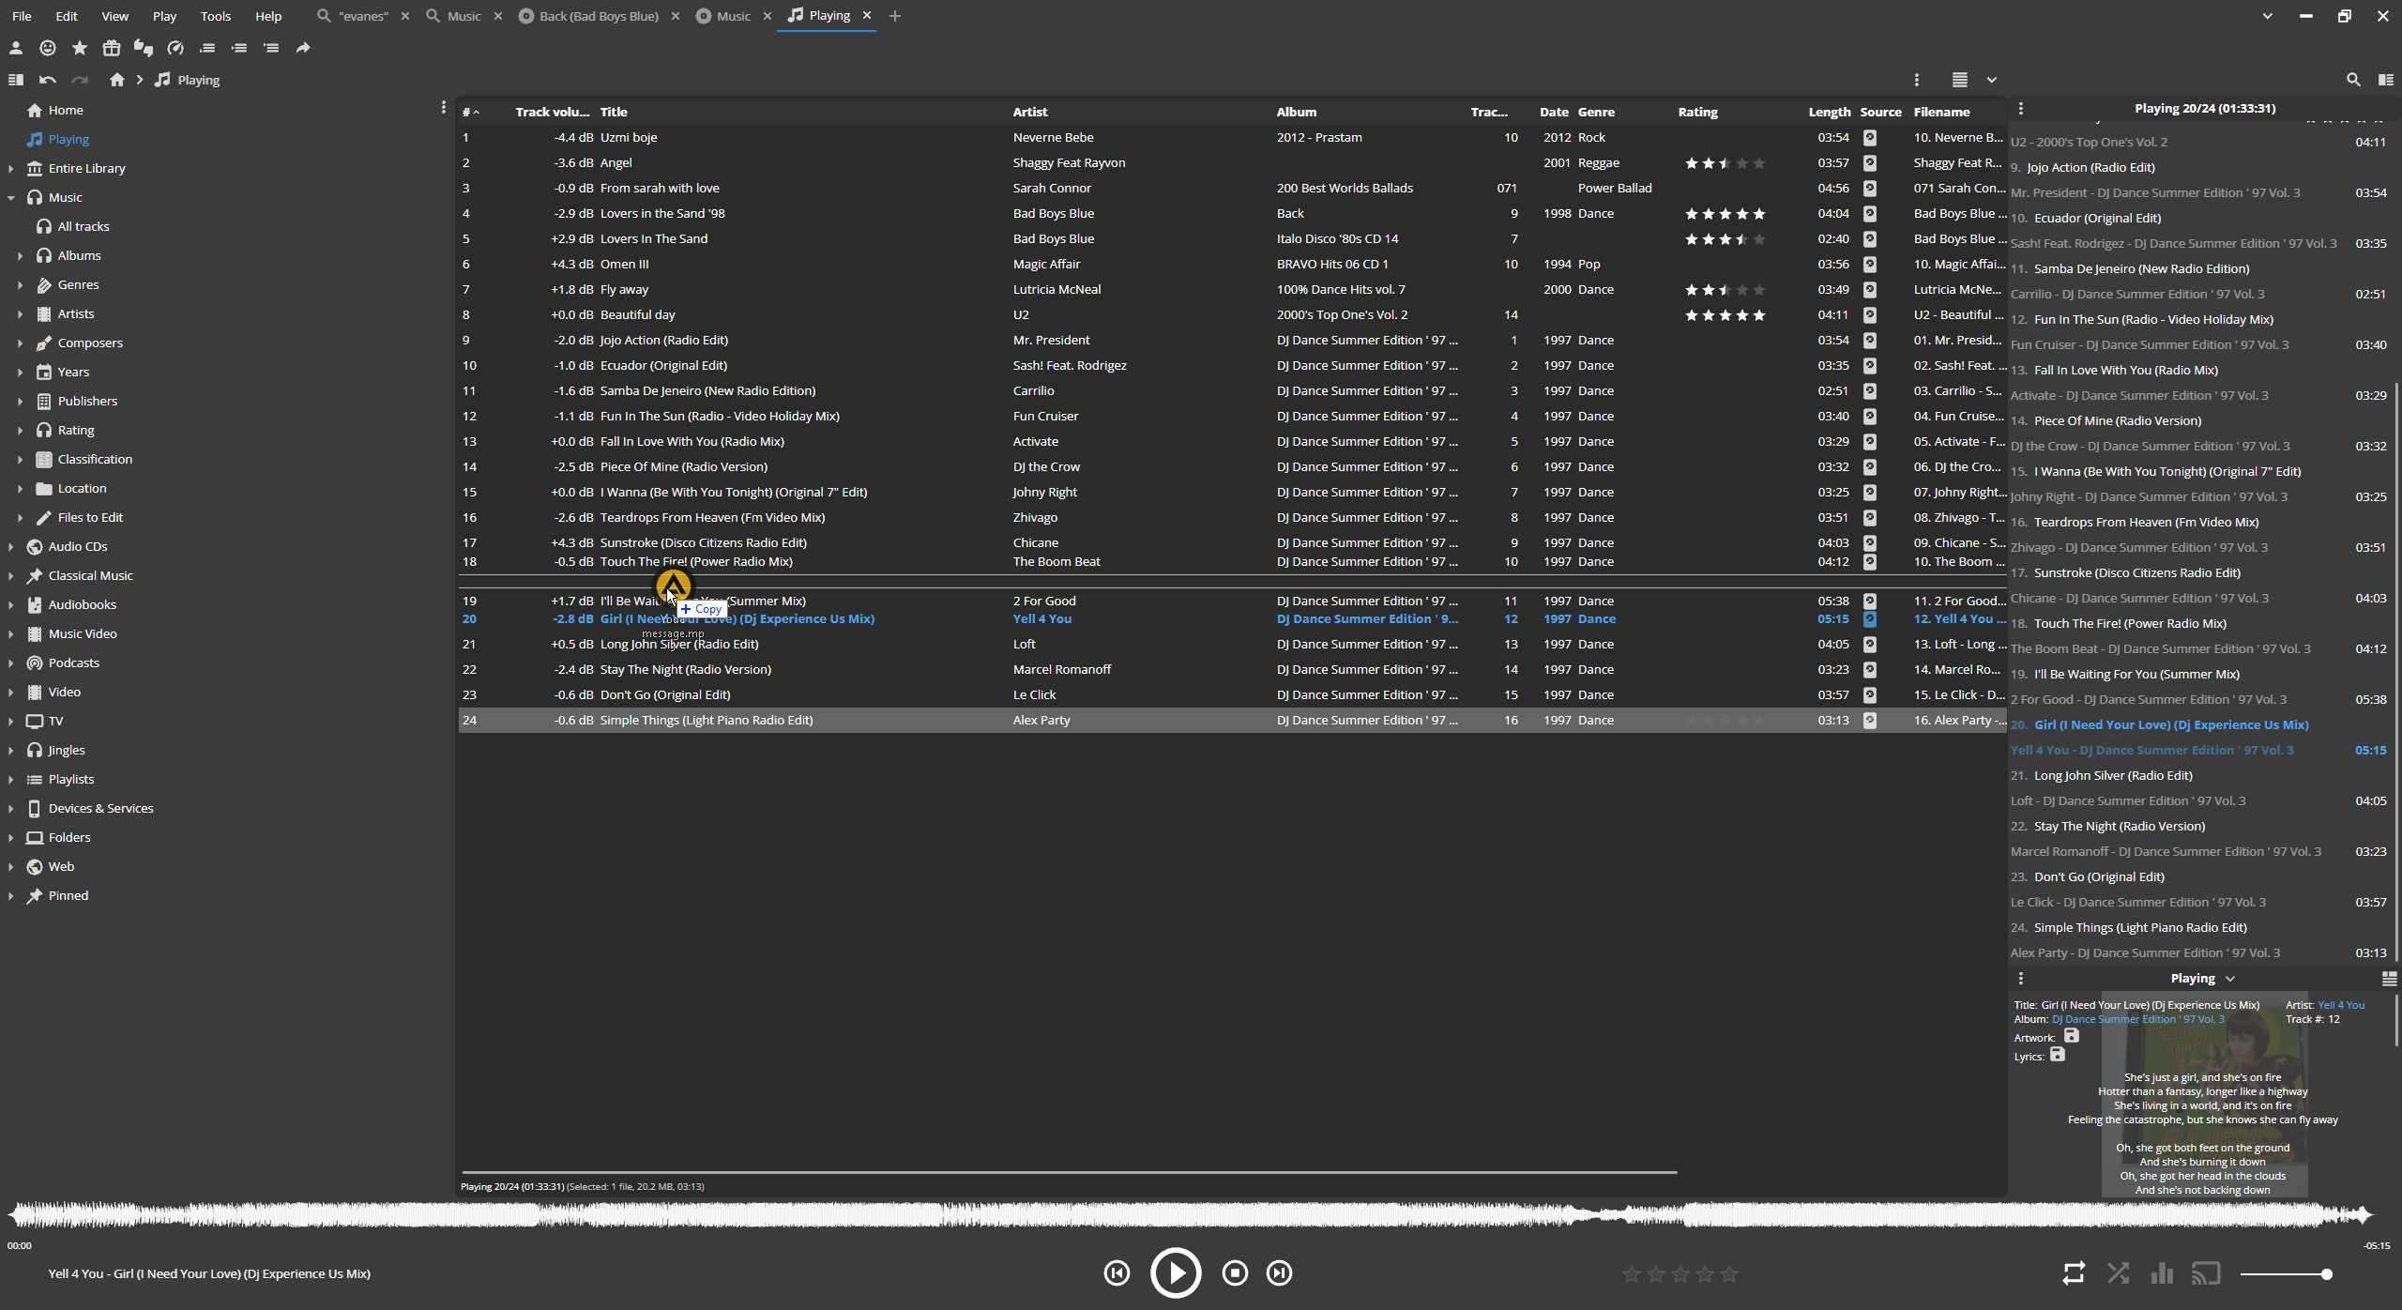Collapse the Music tree node

pos(10,197)
